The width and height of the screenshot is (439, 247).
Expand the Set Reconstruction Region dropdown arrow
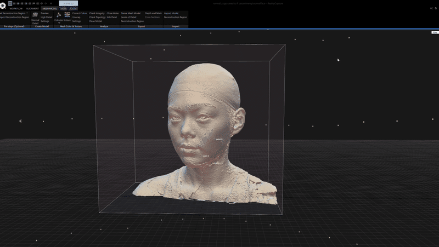[x=27, y=13]
